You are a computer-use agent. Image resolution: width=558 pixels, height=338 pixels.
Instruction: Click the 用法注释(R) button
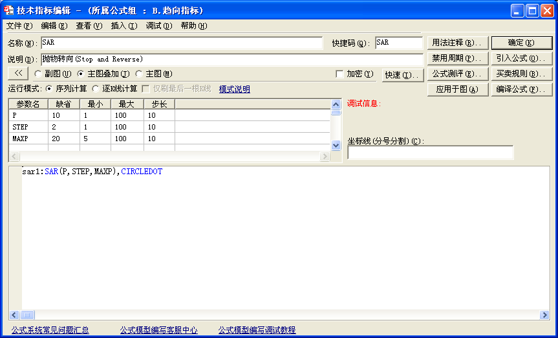pyautogui.click(x=458, y=43)
